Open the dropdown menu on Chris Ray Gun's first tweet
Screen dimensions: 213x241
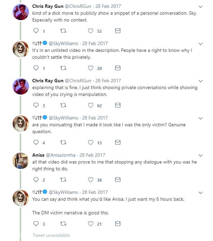pyautogui.click(x=201, y=6)
